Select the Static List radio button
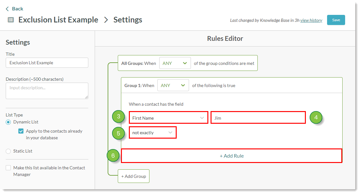Screen dimensions: 360x194 (8, 151)
